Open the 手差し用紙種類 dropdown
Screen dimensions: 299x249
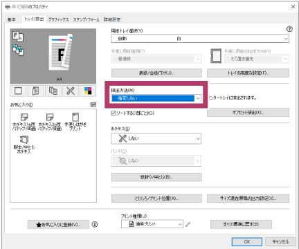coord(156,59)
